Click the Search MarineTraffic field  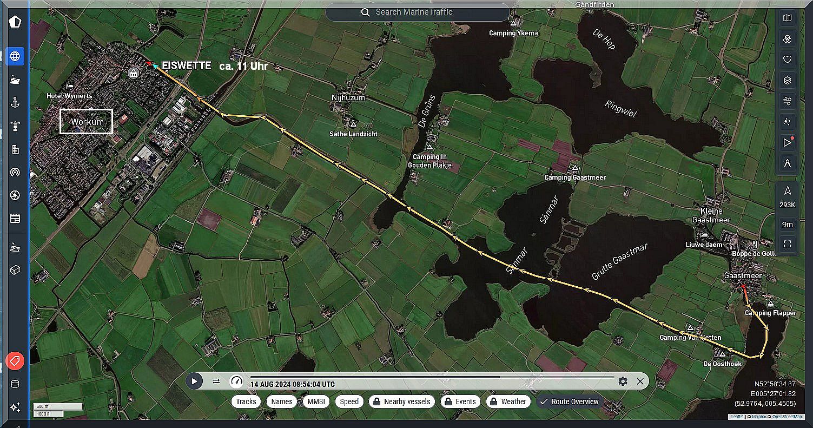(417, 12)
